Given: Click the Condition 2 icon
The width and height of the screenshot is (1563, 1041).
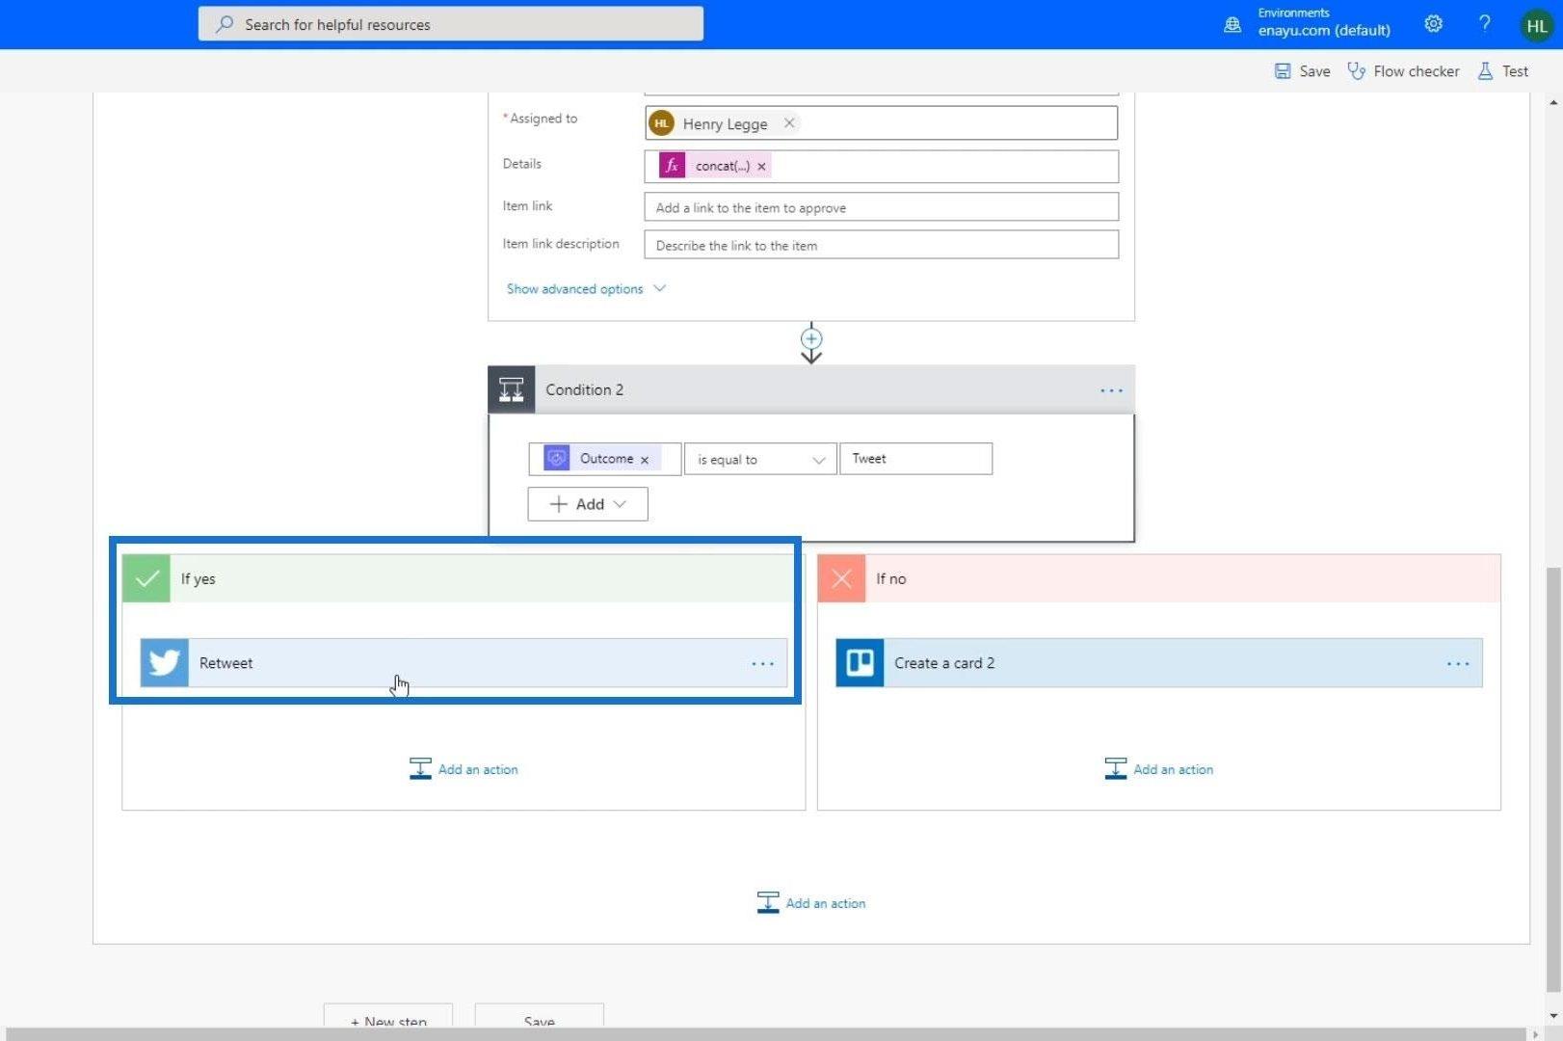Looking at the screenshot, I should coord(512,389).
